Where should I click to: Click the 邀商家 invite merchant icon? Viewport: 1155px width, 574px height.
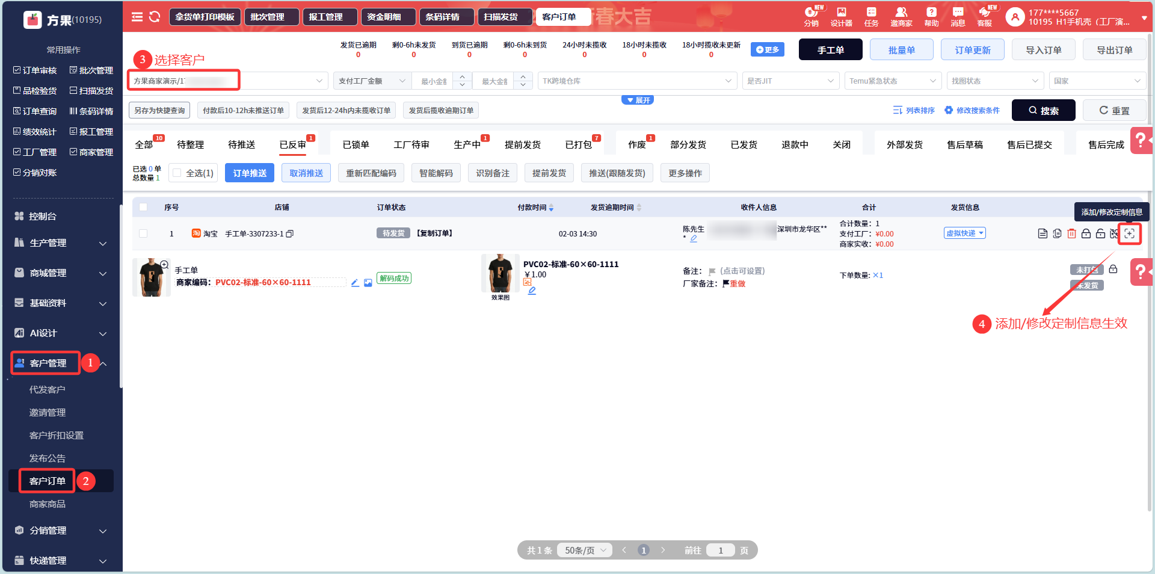(901, 16)
